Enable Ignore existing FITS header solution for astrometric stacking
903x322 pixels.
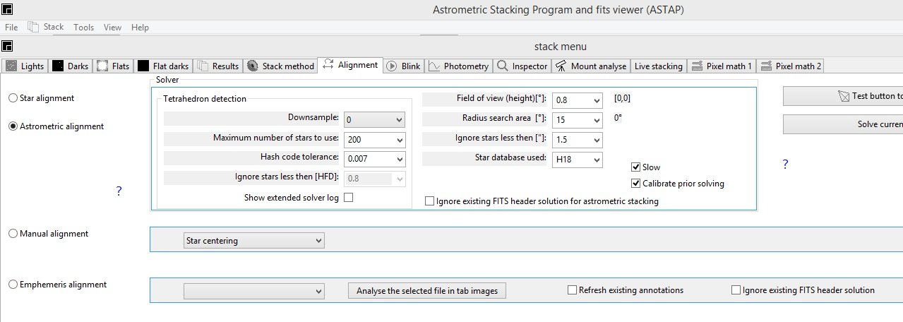[430, 201]
